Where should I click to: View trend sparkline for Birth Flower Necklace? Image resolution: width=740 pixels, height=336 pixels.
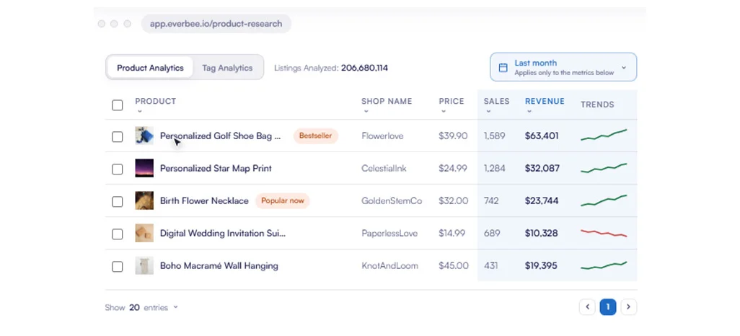604,200
